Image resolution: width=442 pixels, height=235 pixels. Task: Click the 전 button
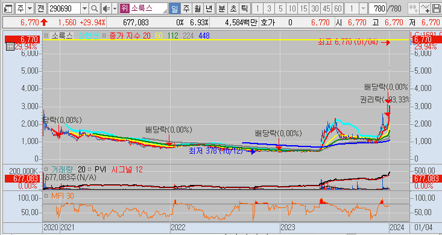coord(41,8)
